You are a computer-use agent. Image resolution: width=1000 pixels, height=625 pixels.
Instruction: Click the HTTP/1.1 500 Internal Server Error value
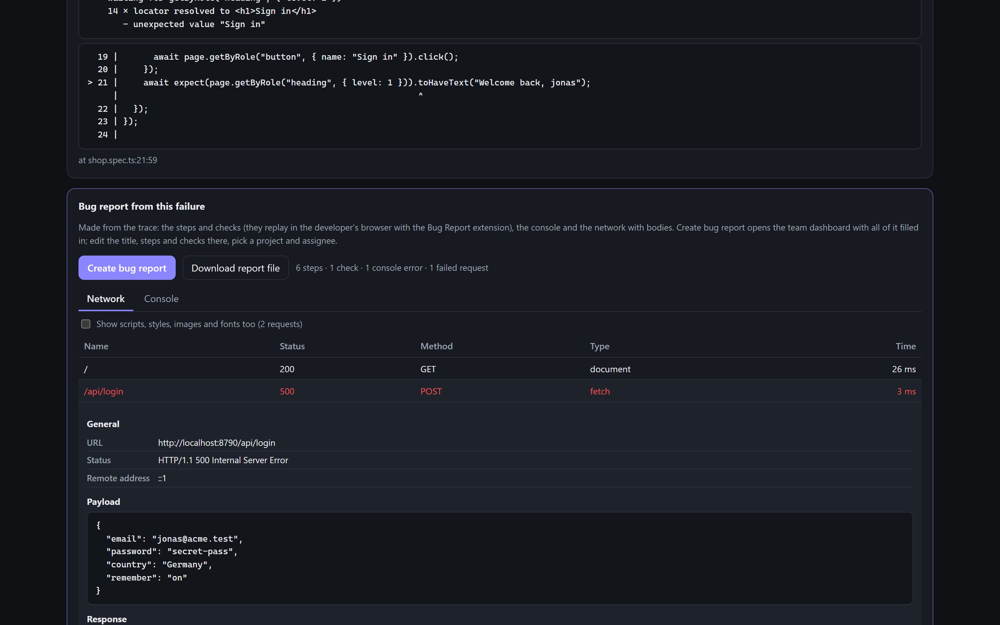(x=223, y=460)
